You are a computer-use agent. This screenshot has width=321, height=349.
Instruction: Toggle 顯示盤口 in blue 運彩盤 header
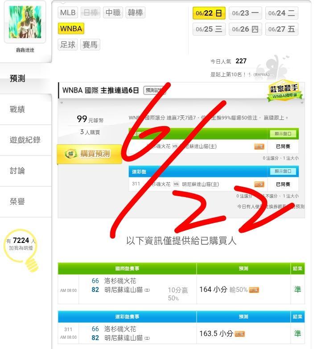click(283, 171)
